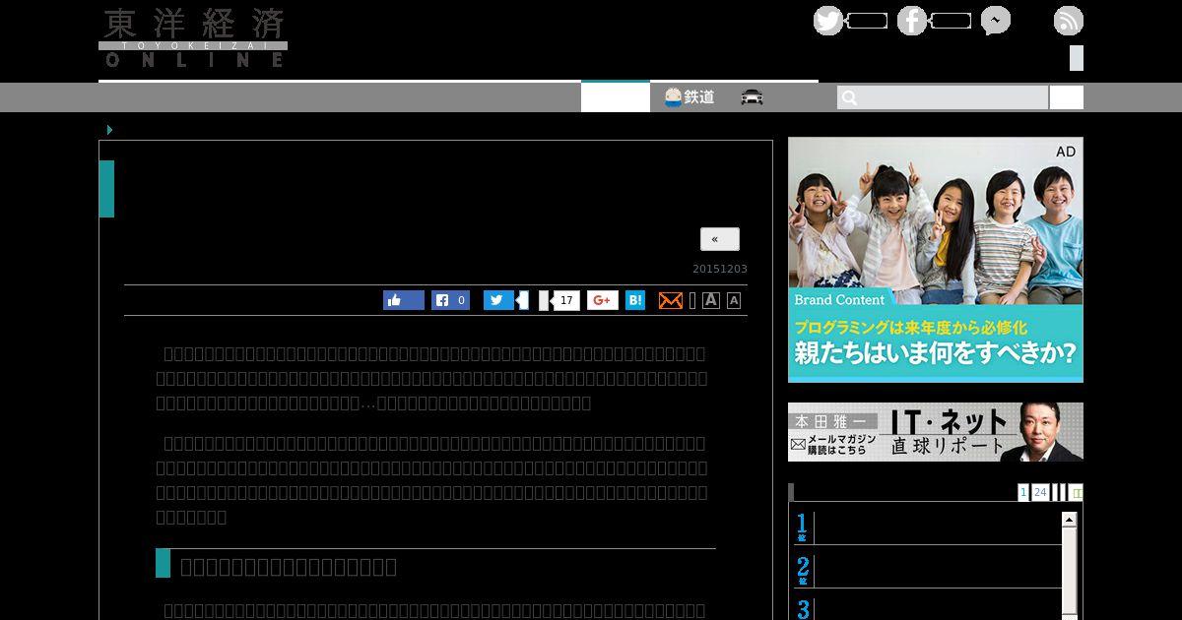
Task: Select the green icon ranking tab
Action: pyautogui.click(x=1077, y=492)
